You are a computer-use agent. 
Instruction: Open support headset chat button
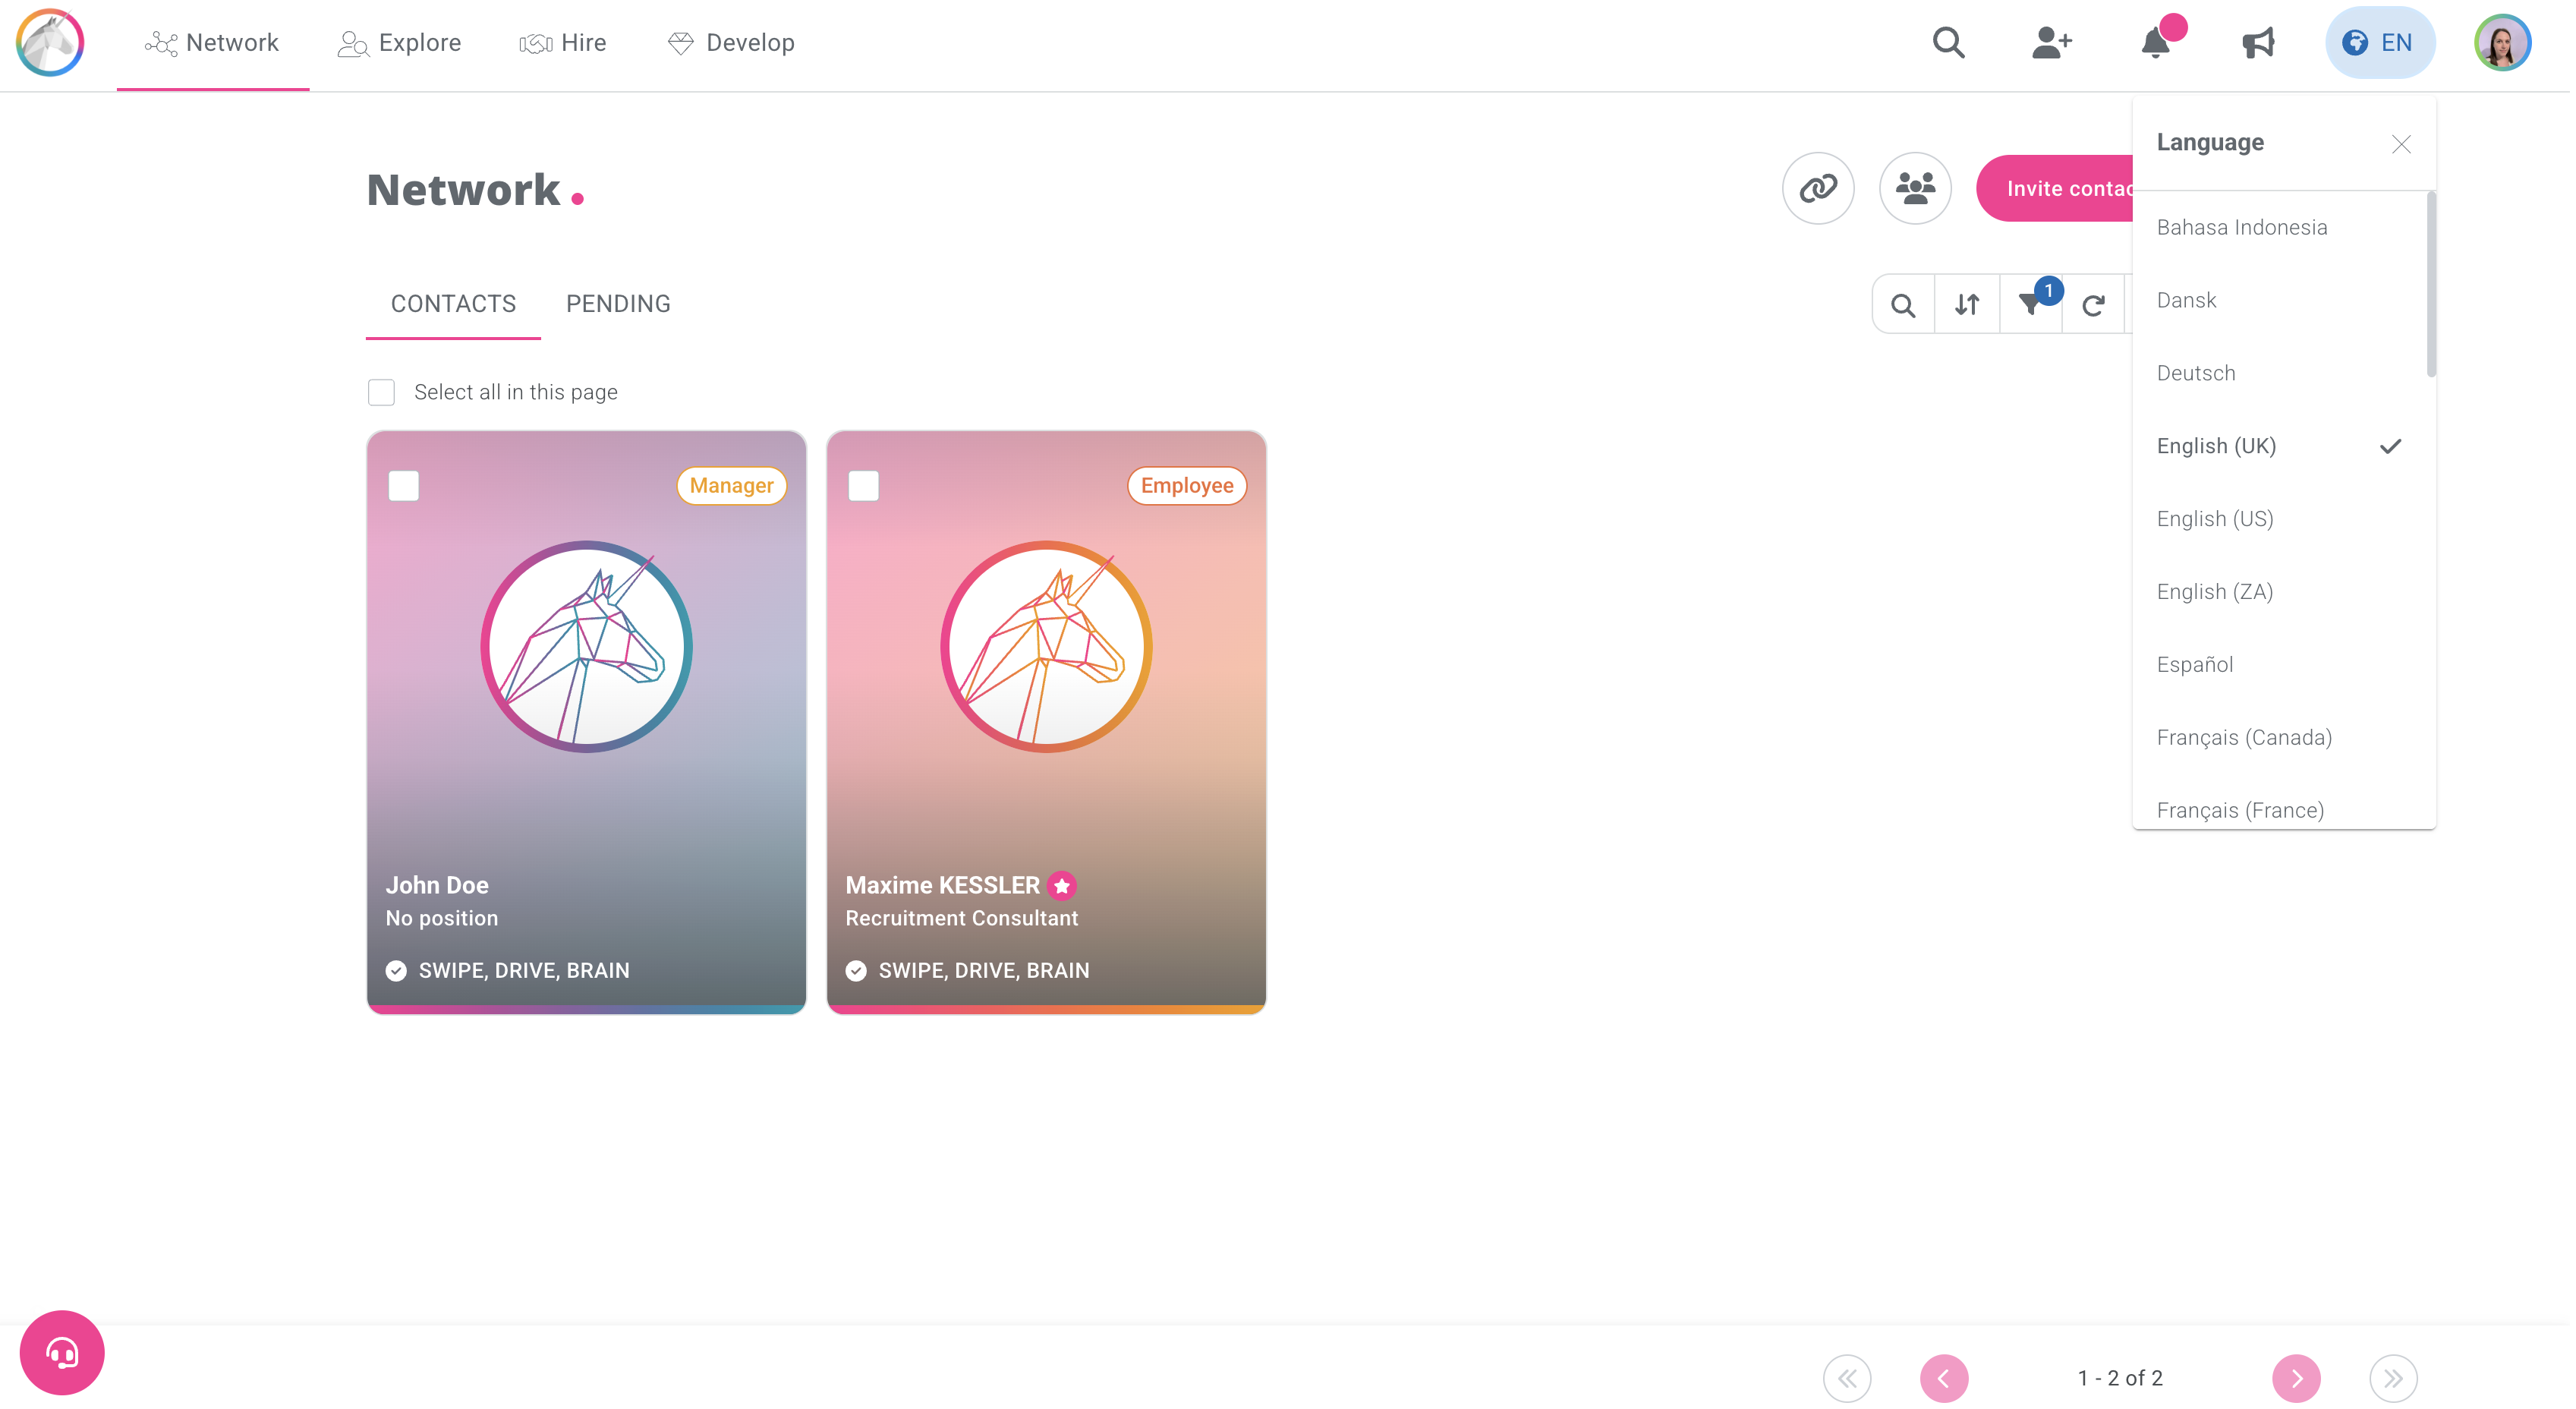(x=62, y=1352)
